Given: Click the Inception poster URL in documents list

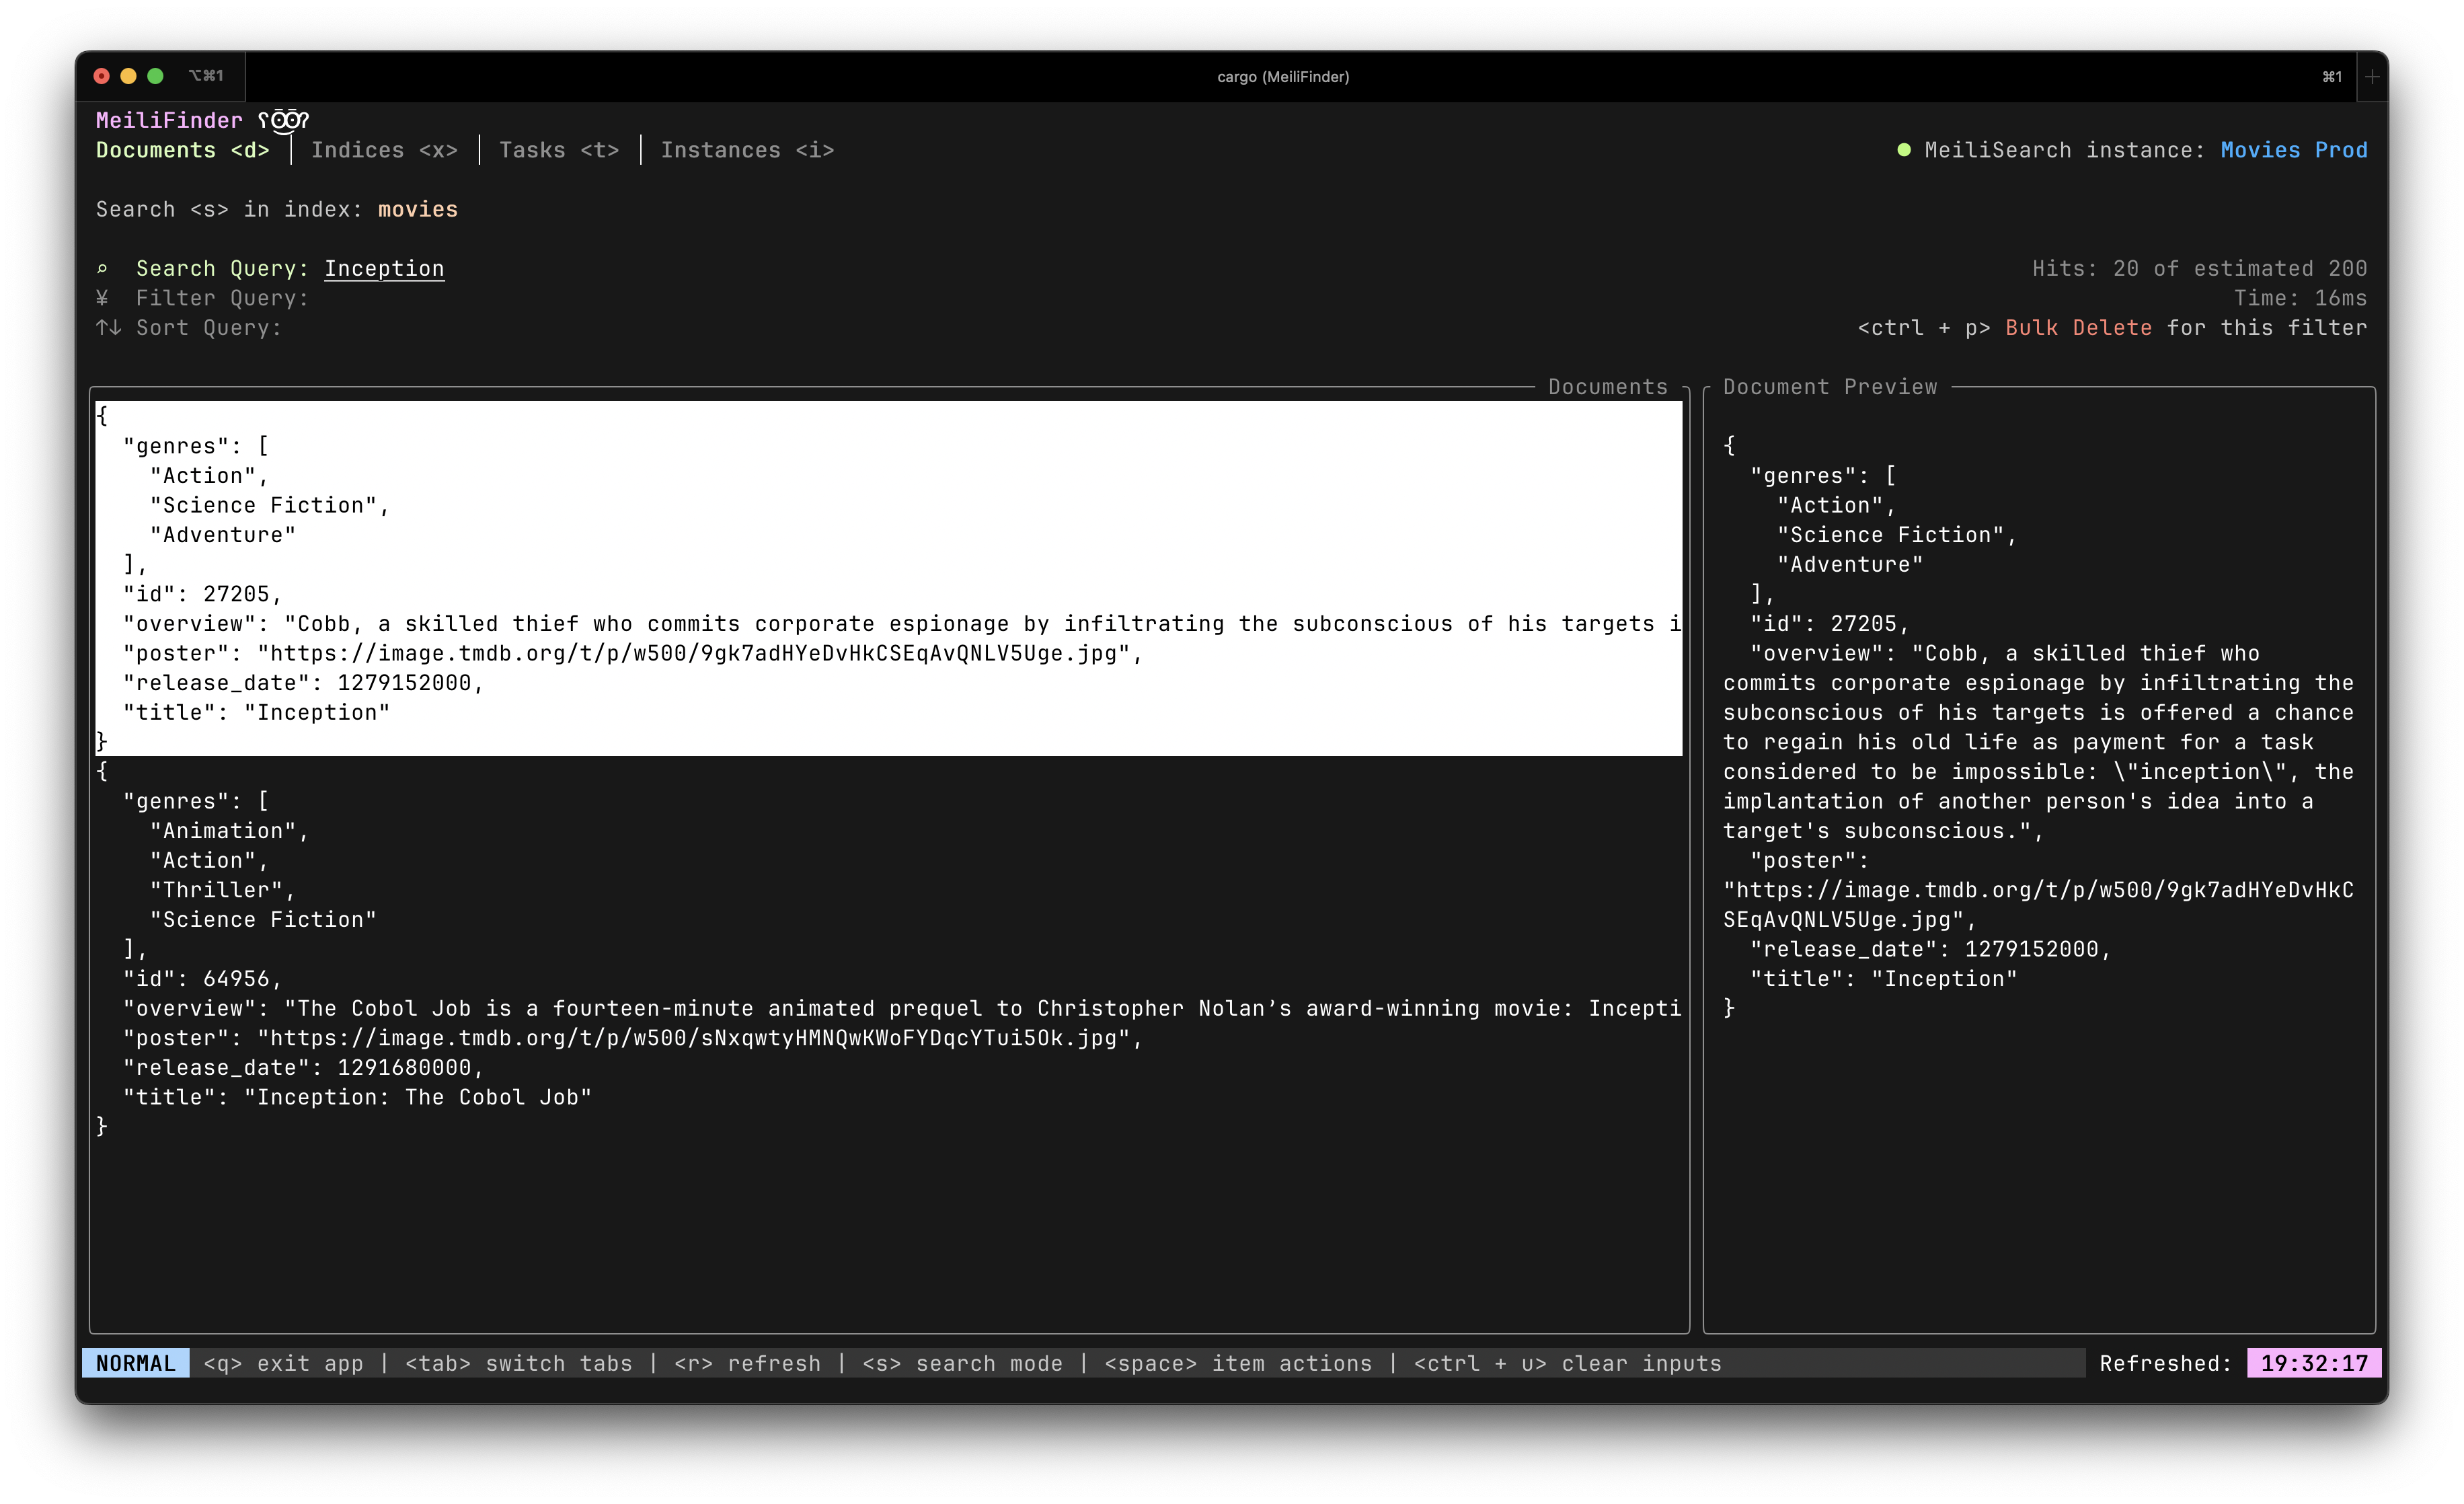Looking at the screenshot, I should click(633, 653).
